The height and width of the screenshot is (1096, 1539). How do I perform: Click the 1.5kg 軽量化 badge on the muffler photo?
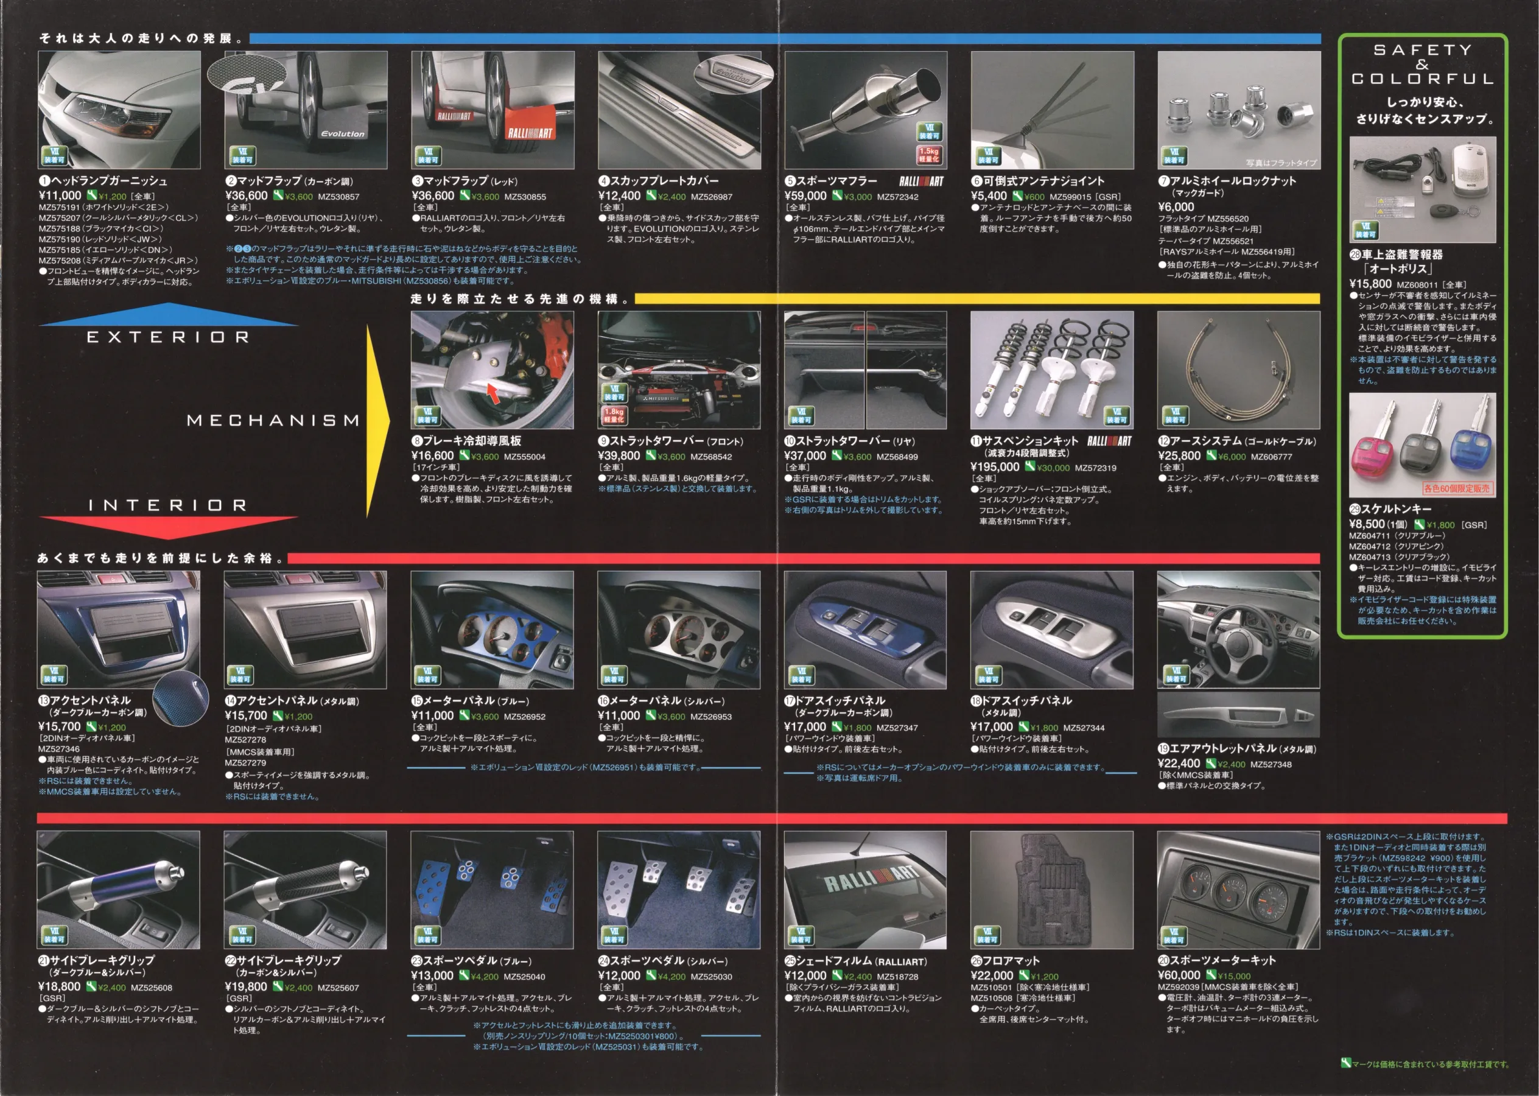click(928, 155)
